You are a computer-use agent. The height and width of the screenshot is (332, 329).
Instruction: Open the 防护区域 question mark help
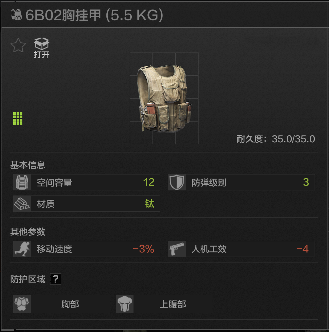pyautogui.click(x=56, y=279)
